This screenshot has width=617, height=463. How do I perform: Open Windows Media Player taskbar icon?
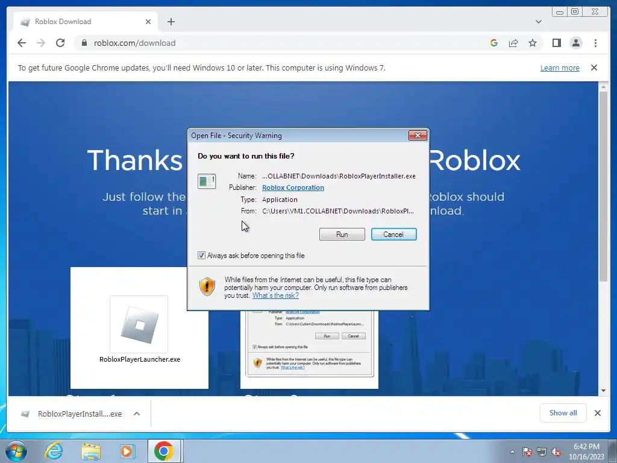point(128,451)
